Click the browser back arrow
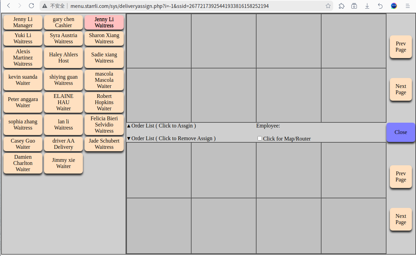The image size is (416, 256). 9,6
